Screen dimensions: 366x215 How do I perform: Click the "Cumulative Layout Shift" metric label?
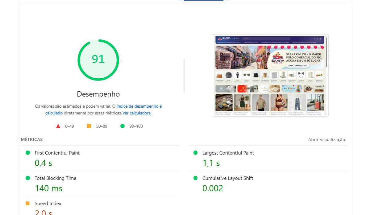[x=227, y=178]
